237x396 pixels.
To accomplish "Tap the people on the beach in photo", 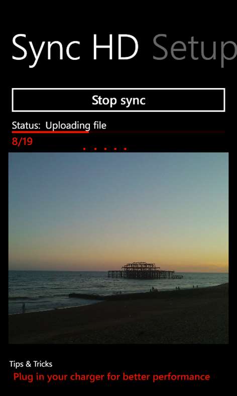I will (x=174, y=288).
